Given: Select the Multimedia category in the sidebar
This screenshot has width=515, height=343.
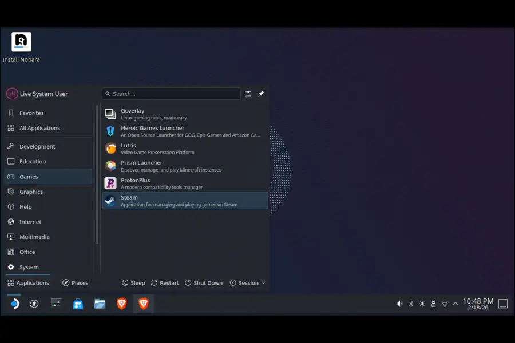Looking at the screenshot, I should (x=34, y=237).
